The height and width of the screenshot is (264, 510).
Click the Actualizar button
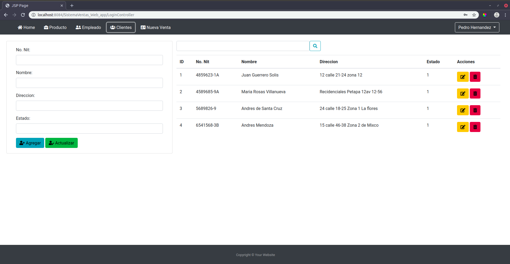pos(61,143)
